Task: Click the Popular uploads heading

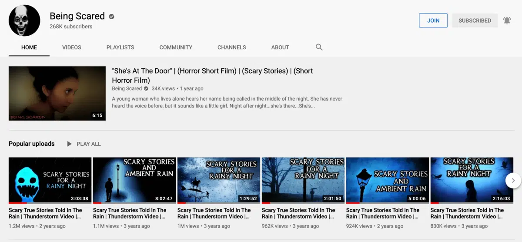Action: pos(32,144)
